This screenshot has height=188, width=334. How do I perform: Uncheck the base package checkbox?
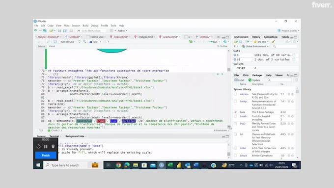pyautogui.click(x=235, y=112)
